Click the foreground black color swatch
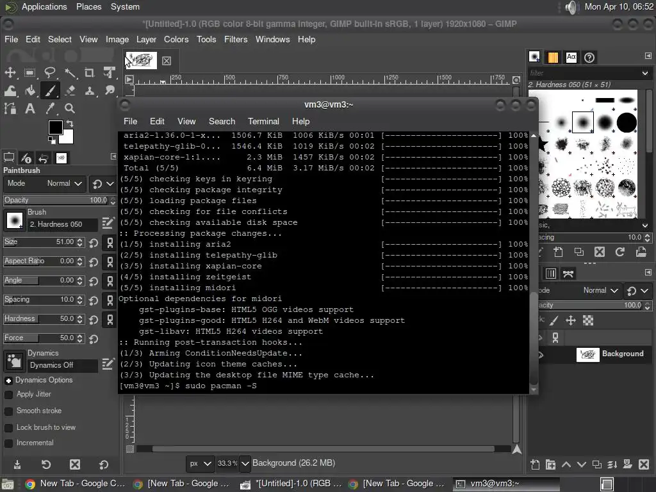Screen dimensions: 656x492 pos(55,127)
